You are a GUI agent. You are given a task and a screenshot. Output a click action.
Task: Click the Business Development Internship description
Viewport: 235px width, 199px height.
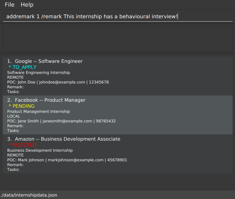pos(40,151)
